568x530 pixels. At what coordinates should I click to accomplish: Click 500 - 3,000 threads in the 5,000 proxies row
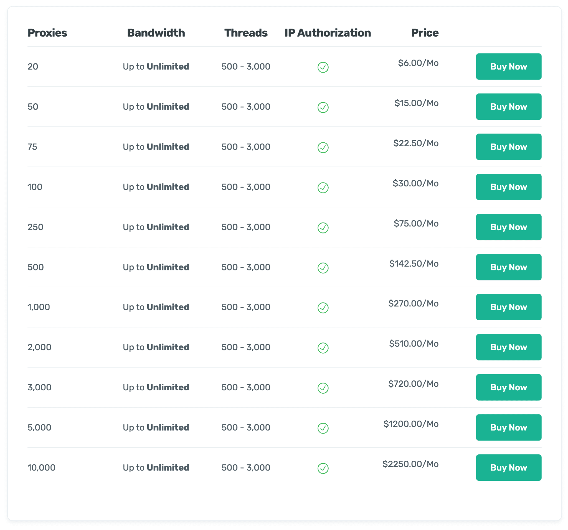tap(246, 427)
